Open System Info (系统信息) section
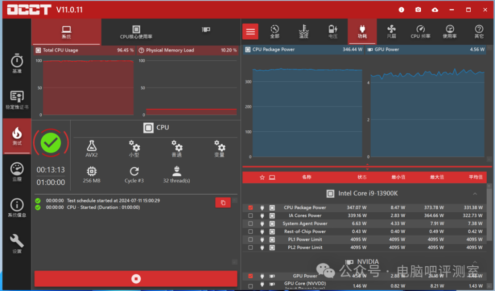This screenshot has width=495, height=291. point(17,208)
